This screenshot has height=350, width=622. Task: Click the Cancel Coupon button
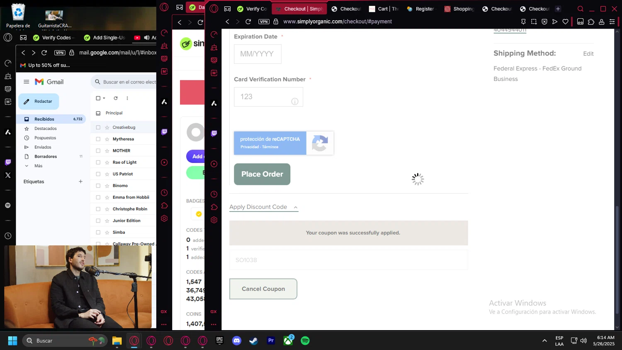pos(263,289)
